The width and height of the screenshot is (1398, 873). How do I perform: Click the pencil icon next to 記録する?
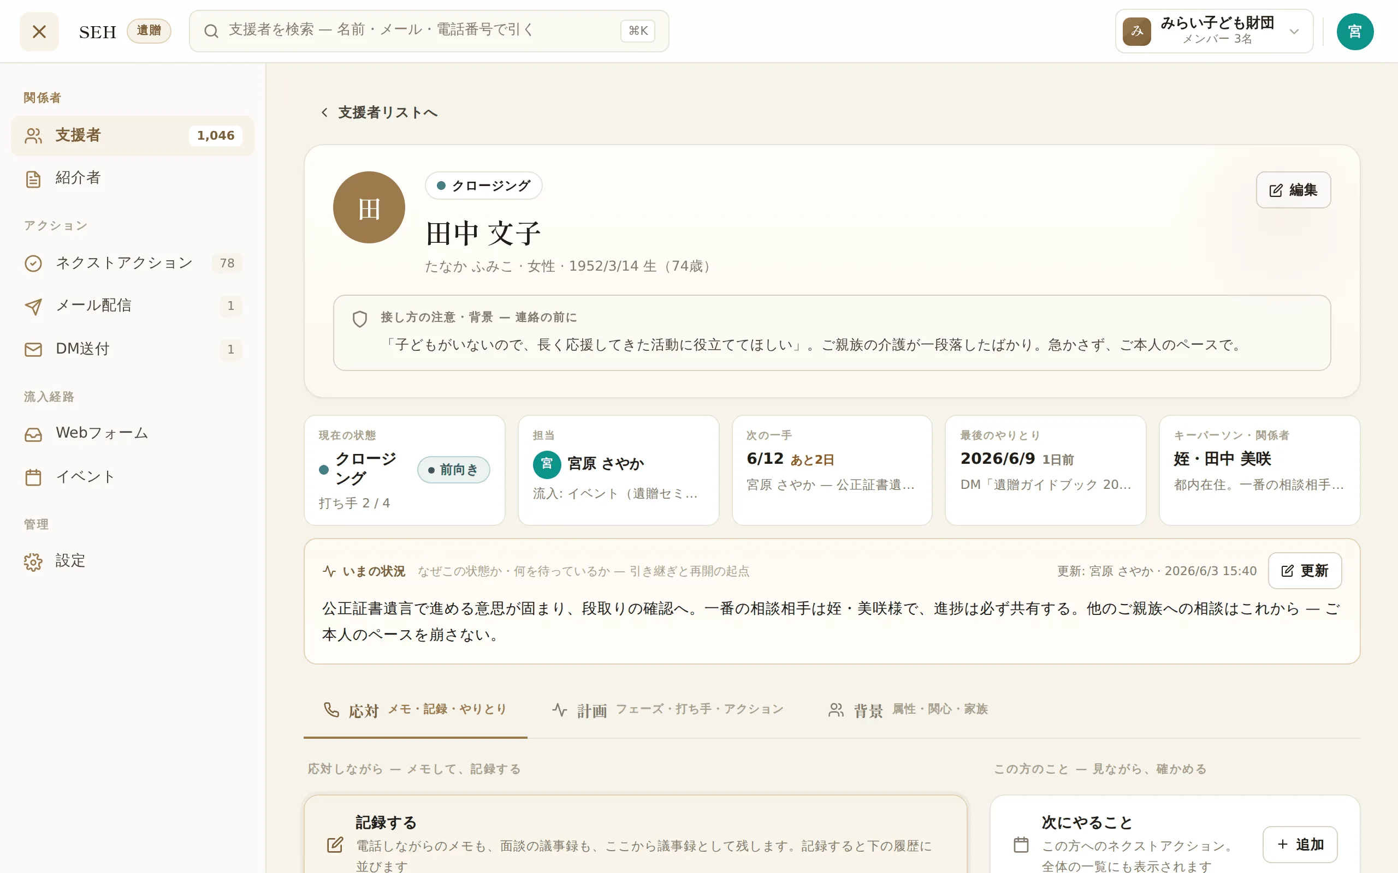(x=335, y=845)
